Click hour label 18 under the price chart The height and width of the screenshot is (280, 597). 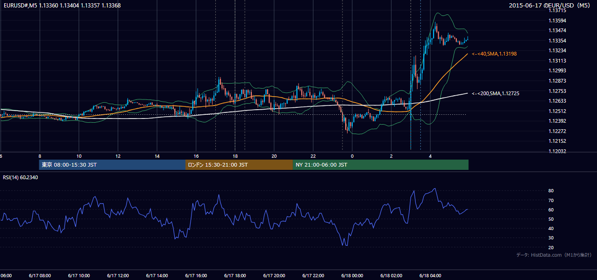click(235, 156)
